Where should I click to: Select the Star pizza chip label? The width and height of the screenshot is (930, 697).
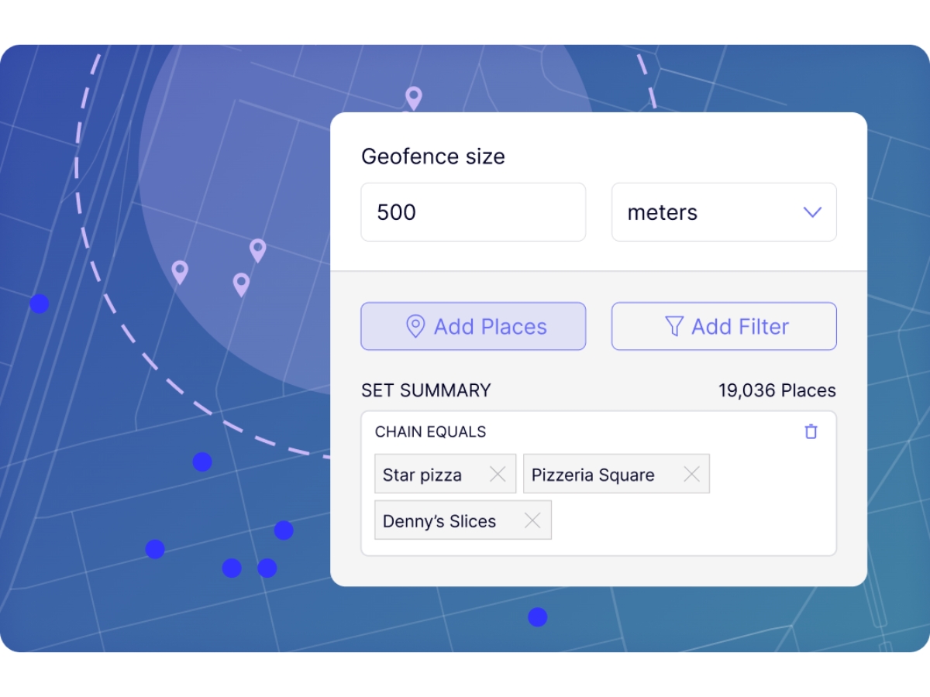click(422, 475)
